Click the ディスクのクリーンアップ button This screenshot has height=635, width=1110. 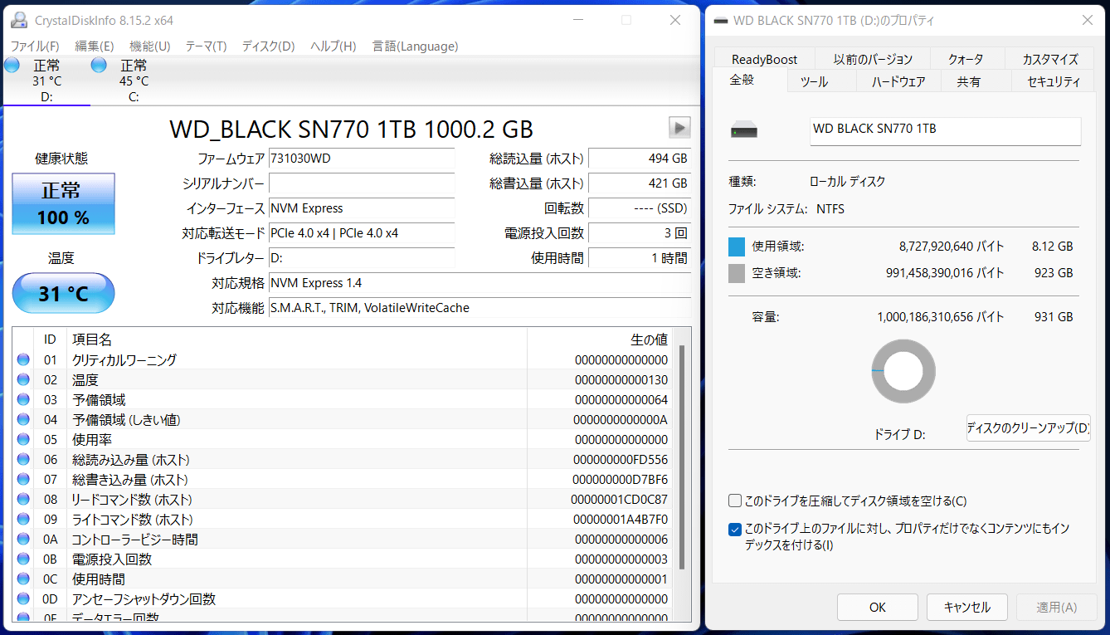click(x=1028, y=428)
